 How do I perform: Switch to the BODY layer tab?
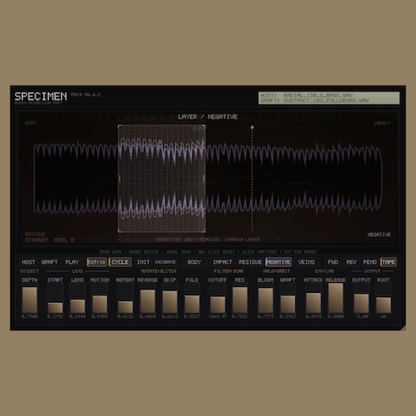point(194,262)
